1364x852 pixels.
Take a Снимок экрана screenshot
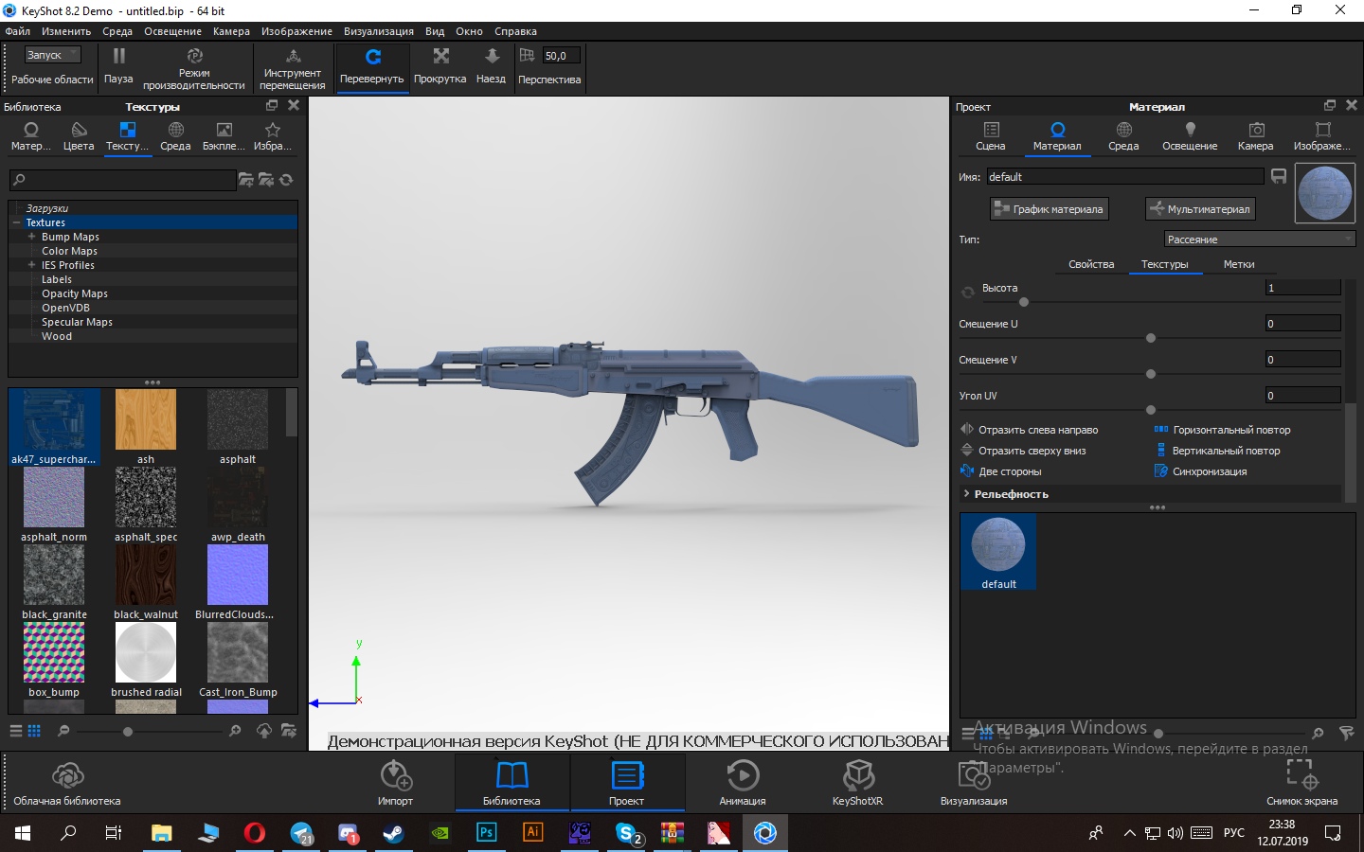[1302, 783]
